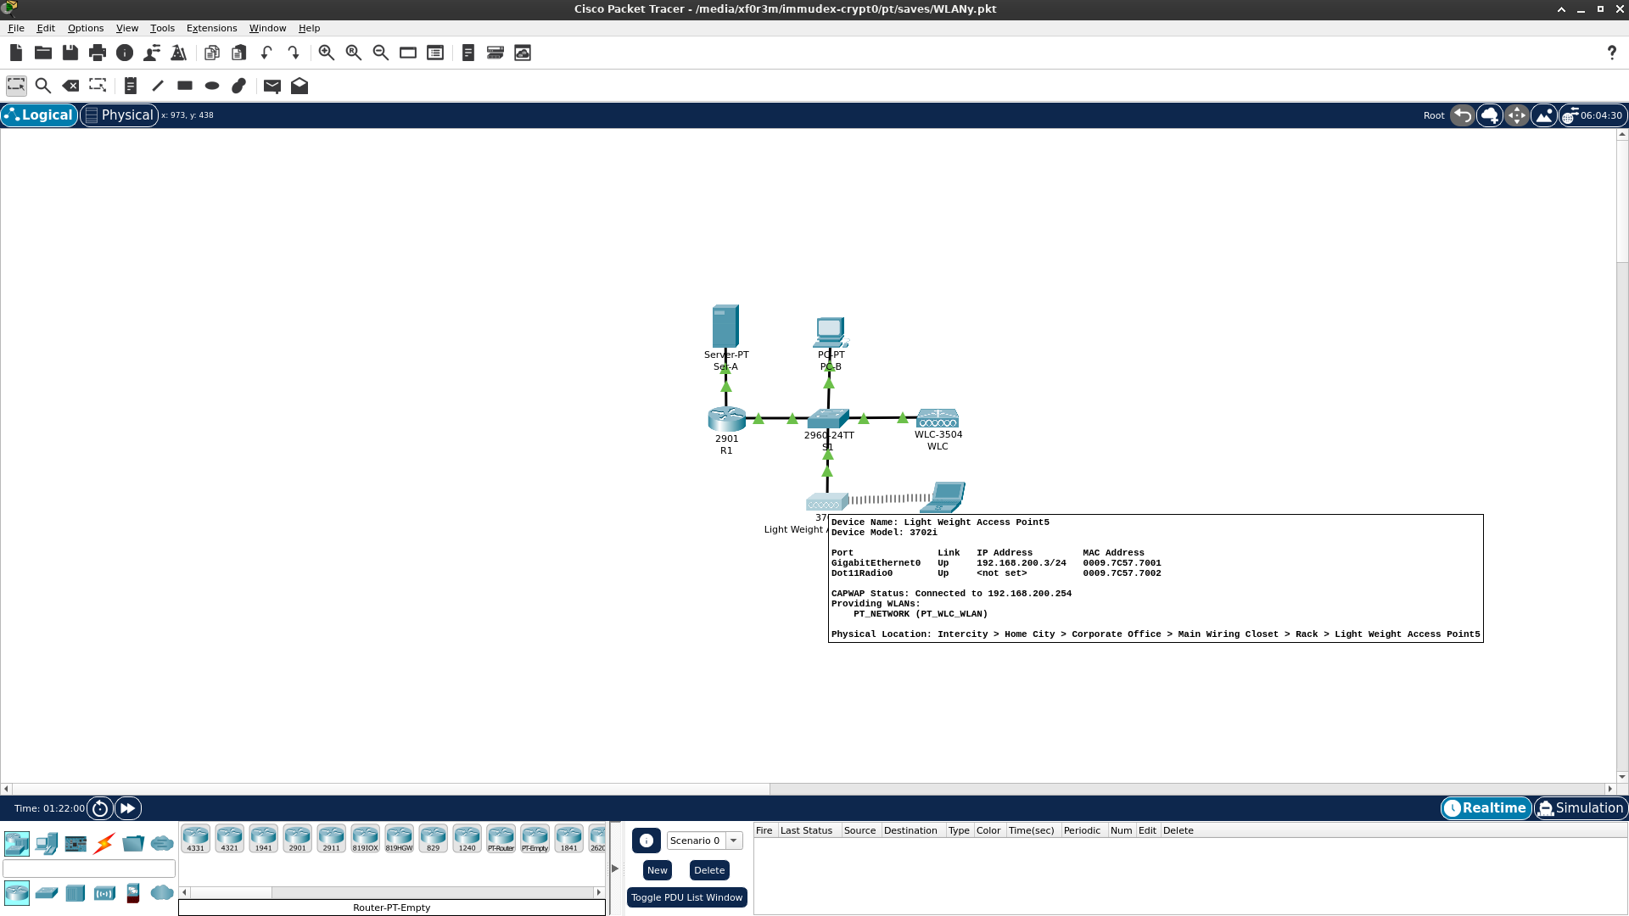
Task: Switch to Simulation mode
Action: click(x=1581, y=807)
